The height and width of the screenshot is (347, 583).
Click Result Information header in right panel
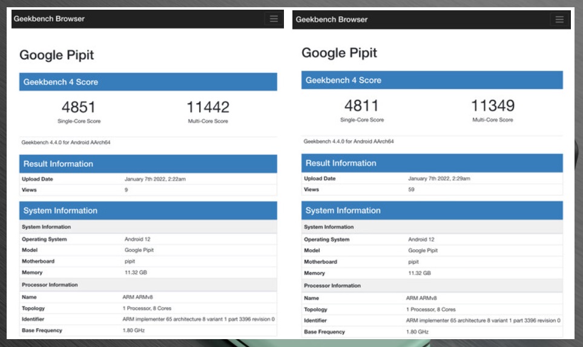(432, 163)
